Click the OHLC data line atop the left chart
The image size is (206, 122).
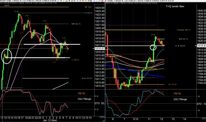(x=28, y=3)
